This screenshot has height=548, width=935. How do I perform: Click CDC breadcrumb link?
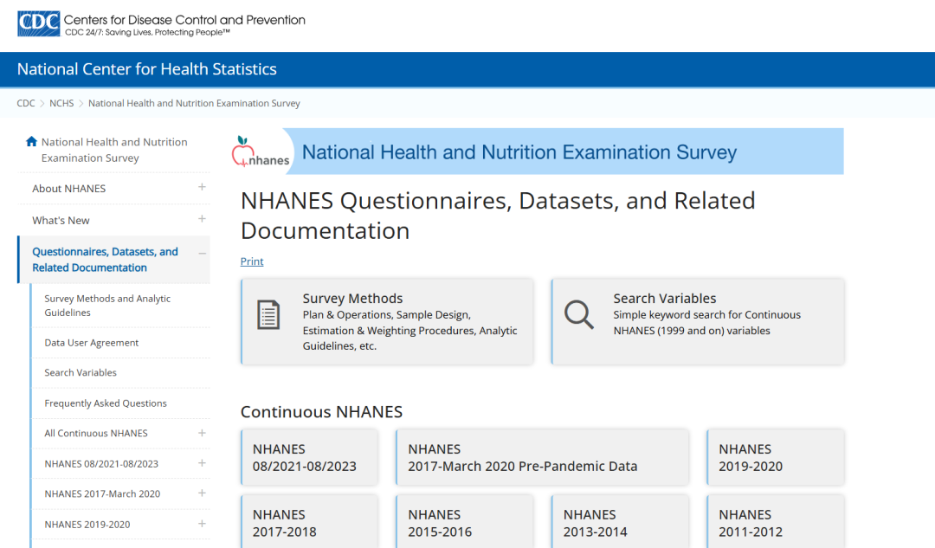click(x=26, y=103)
